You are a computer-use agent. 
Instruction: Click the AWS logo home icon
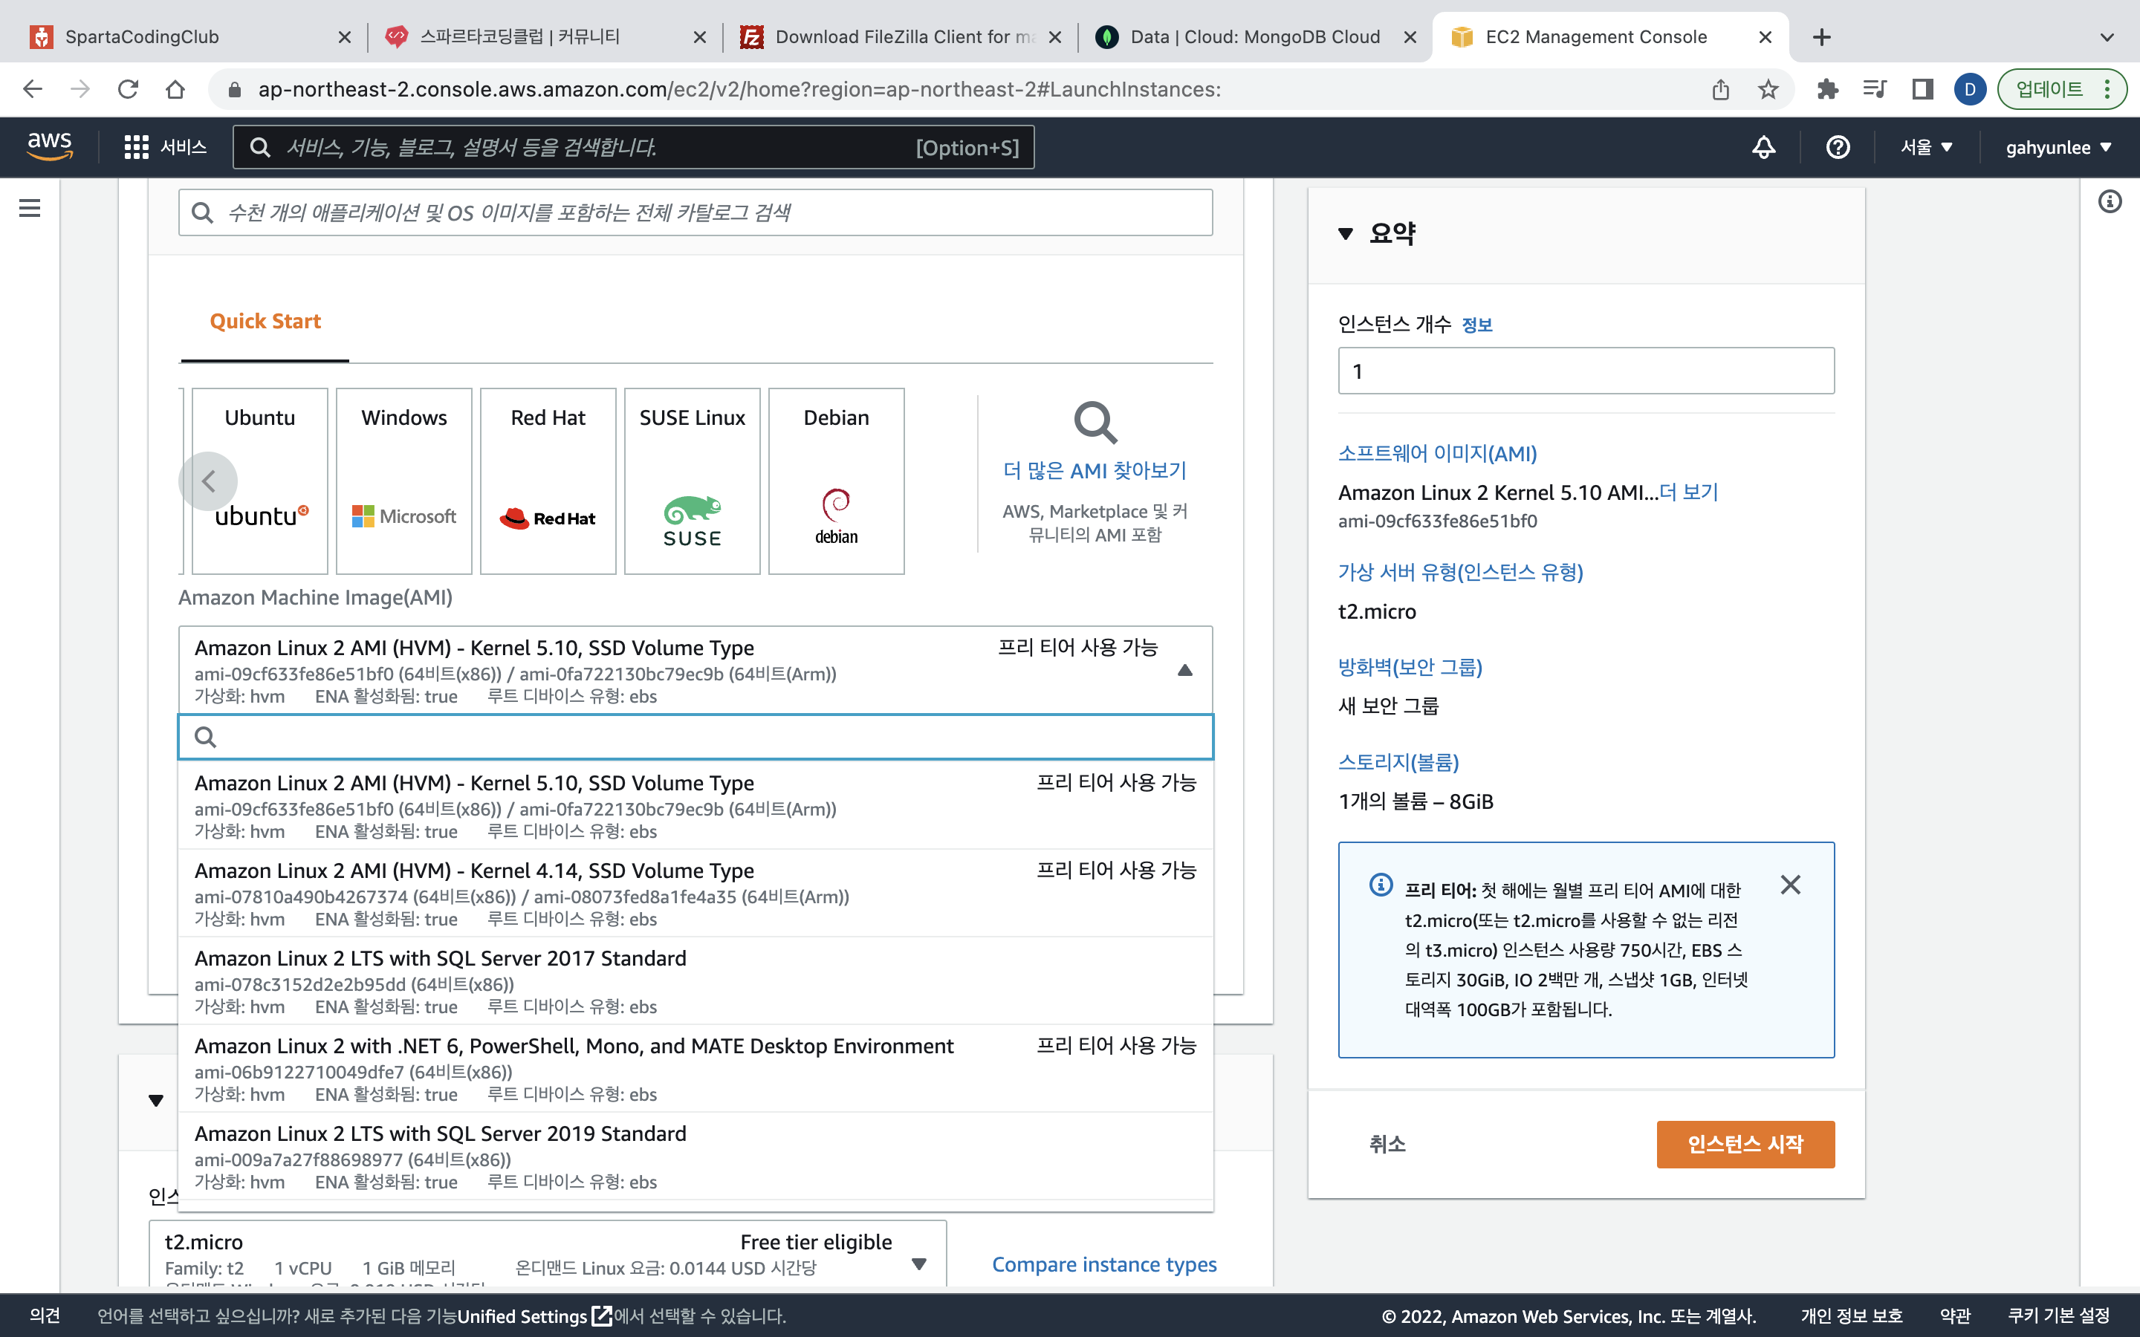click(x=50, y=146)
